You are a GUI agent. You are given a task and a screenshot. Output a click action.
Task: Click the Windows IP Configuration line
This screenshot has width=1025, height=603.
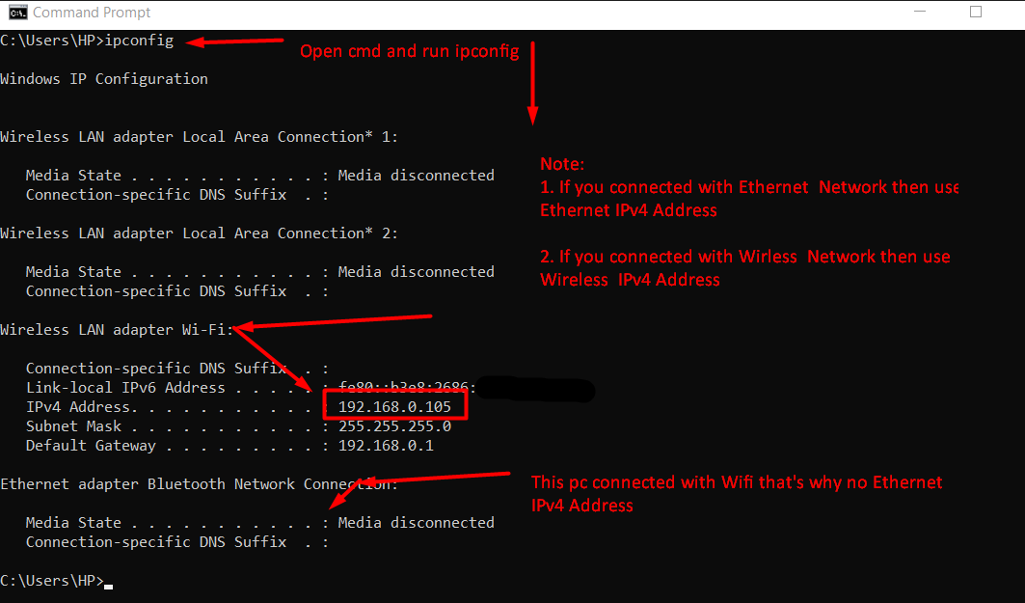pyautogui.click(x=104, y=79)
